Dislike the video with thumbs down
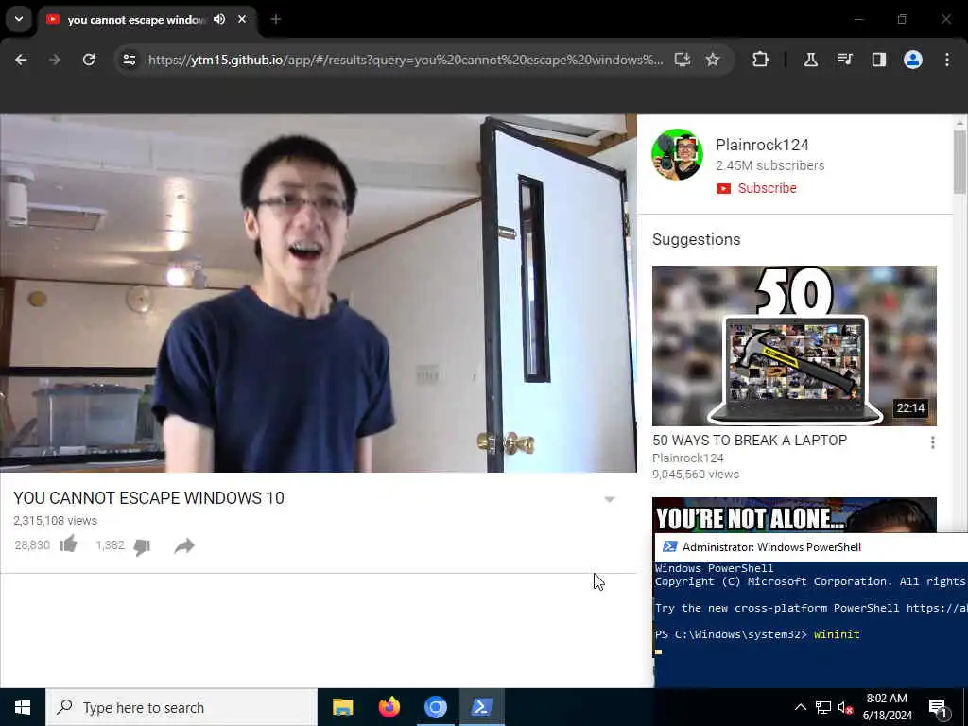 tap(142, 547)
